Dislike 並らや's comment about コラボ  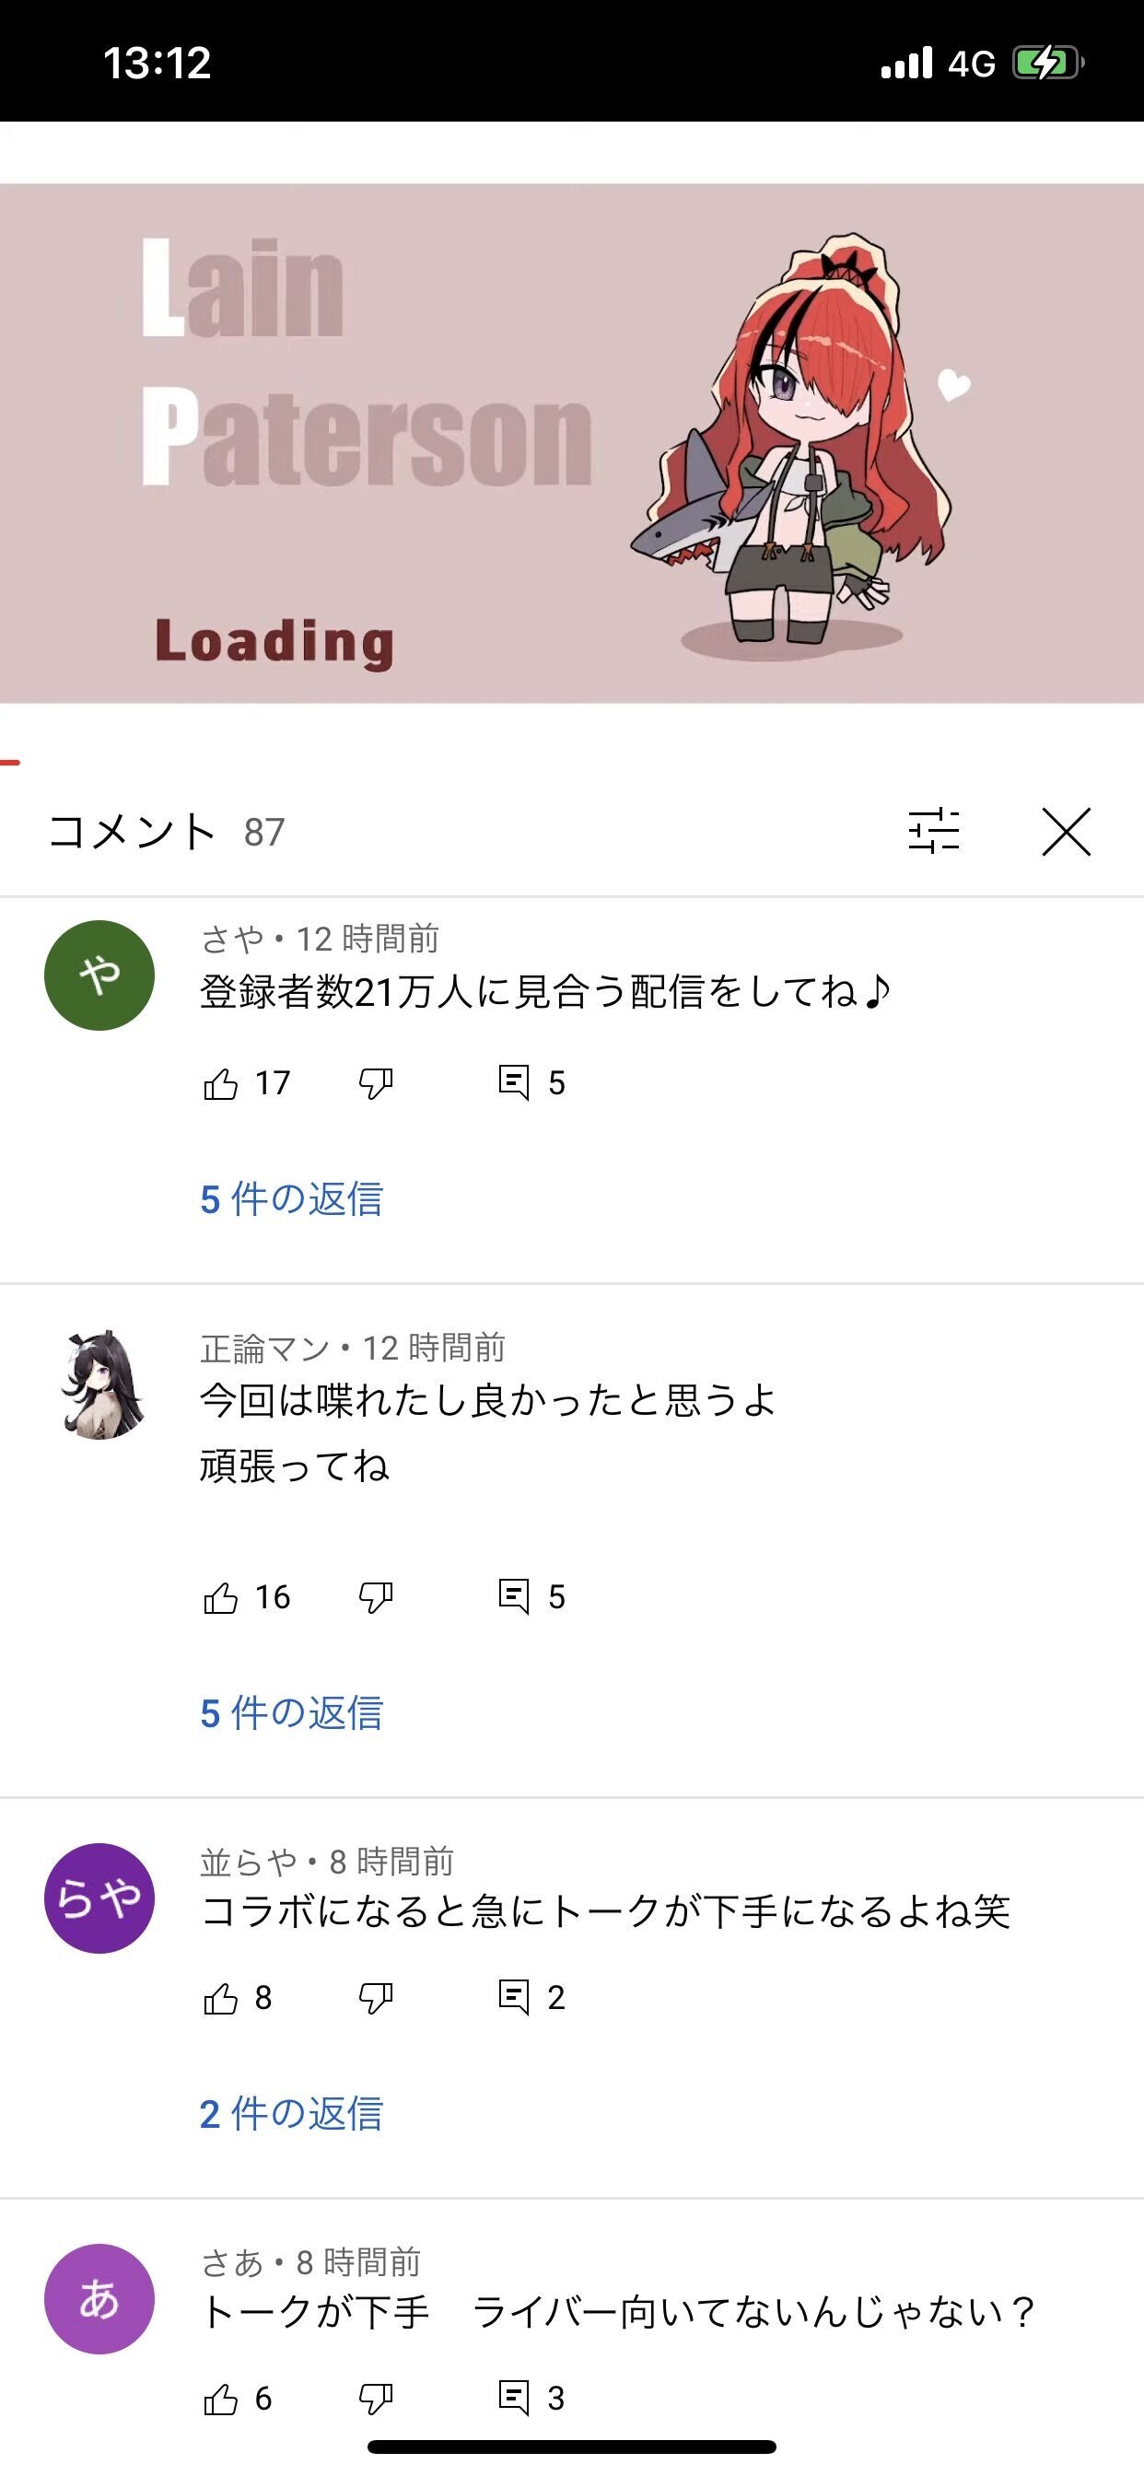(x=375, y=1998)
